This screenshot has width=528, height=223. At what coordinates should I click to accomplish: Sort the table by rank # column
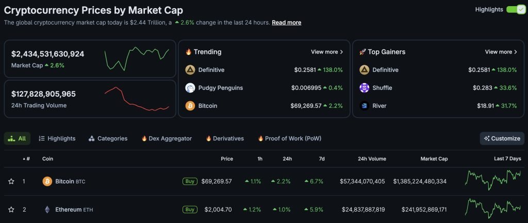click(26, 159)
